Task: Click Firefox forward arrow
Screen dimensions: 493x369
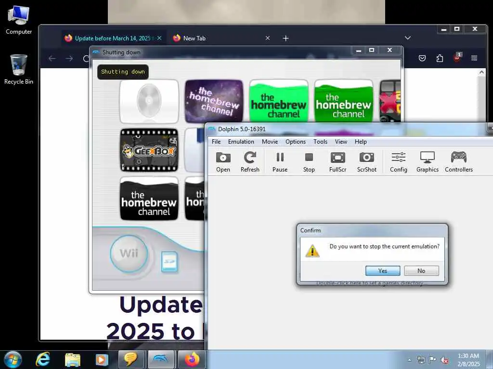Action: click(69, 58)
